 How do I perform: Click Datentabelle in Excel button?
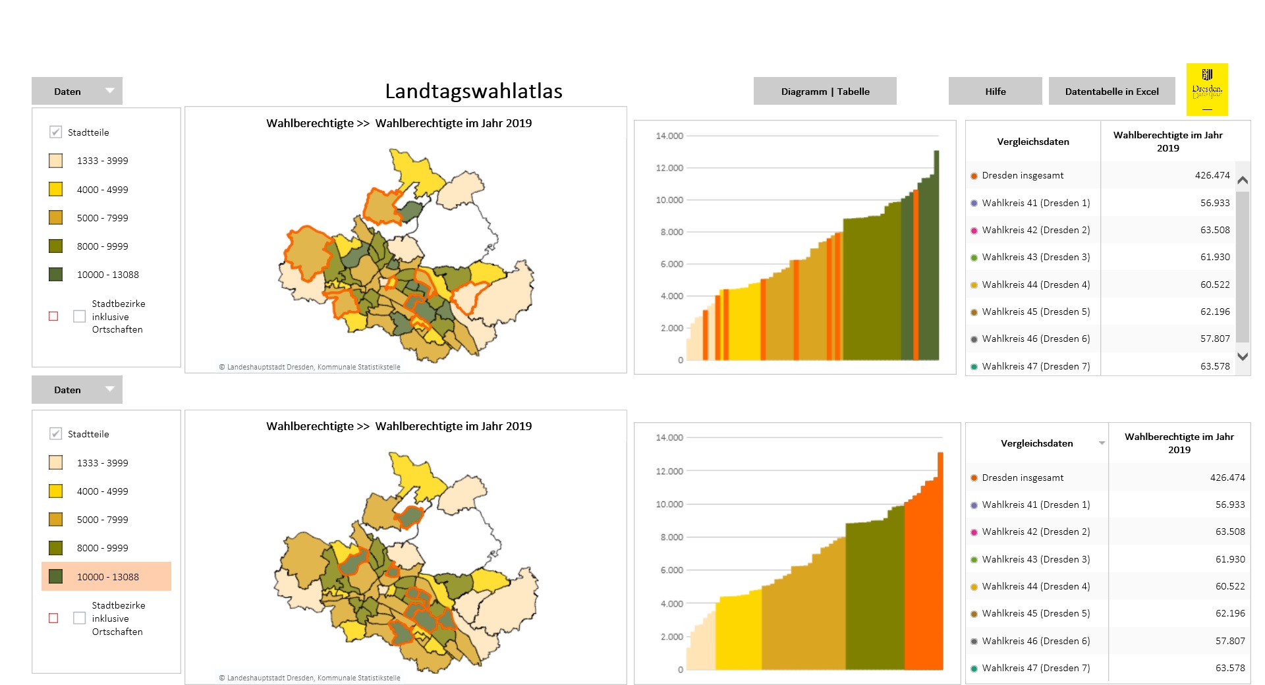(1111, 92)
